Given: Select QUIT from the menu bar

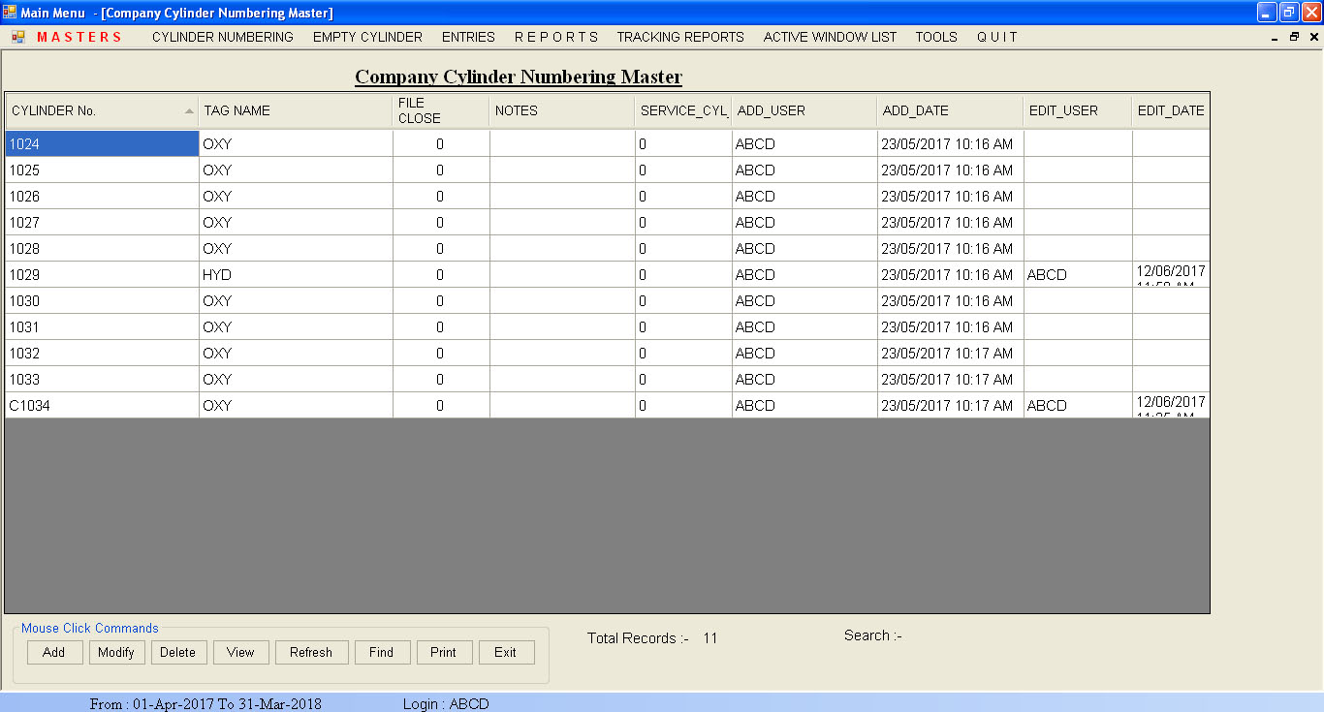Looking at the screenshot, I should tap(996, 37).
